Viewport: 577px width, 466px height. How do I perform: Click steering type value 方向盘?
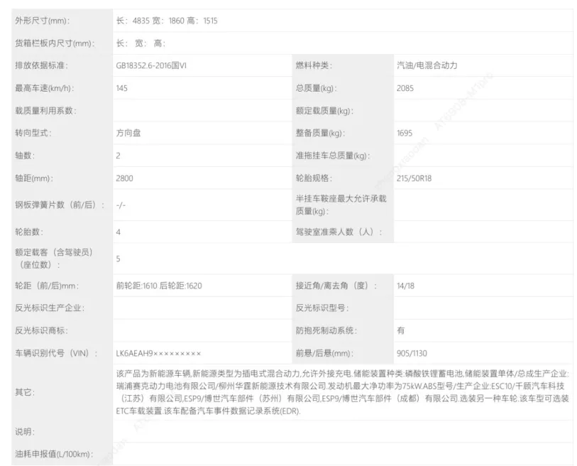pyautogui.click(x=128, y=133)
